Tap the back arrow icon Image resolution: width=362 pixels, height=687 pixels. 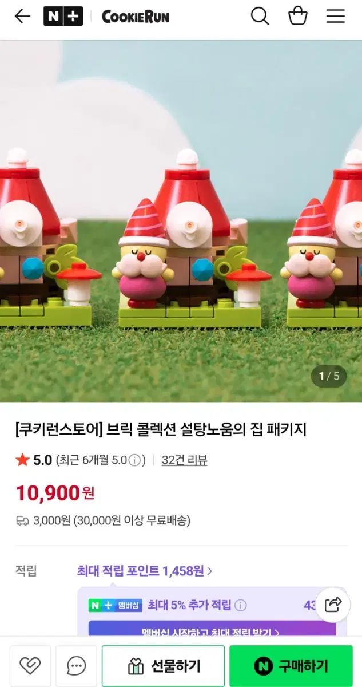pyautogui.click(x=22, y=17)
